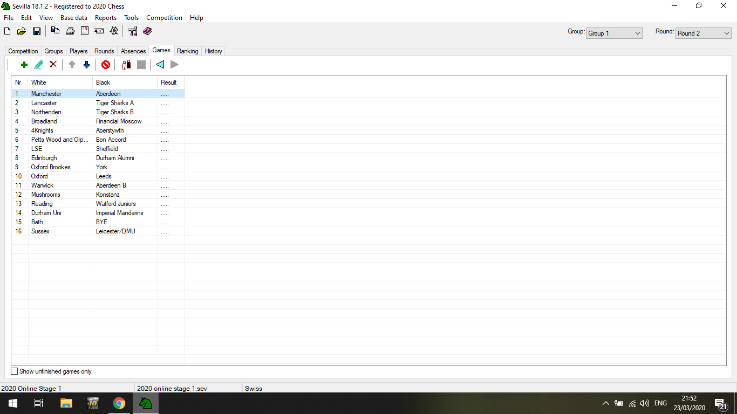Switch to the History tab
The width and height of the screenshot is (737, 414).
pos(214,51)
